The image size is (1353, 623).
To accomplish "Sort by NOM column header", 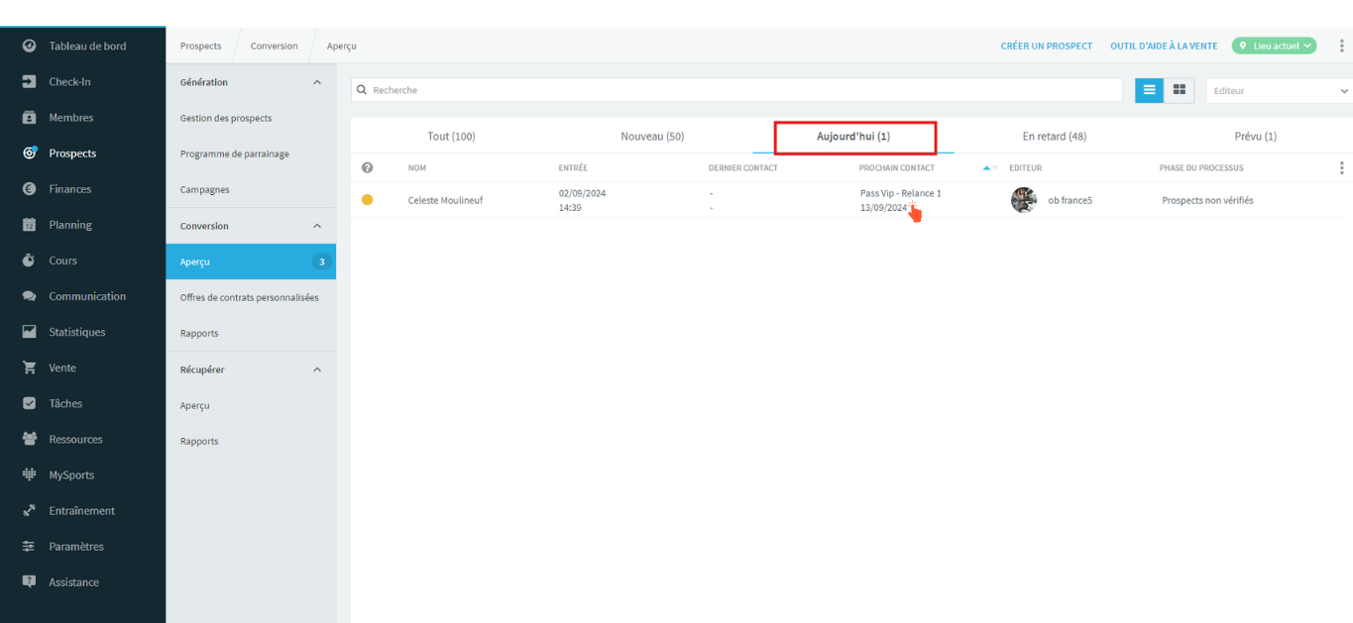I will pos(417,167).
